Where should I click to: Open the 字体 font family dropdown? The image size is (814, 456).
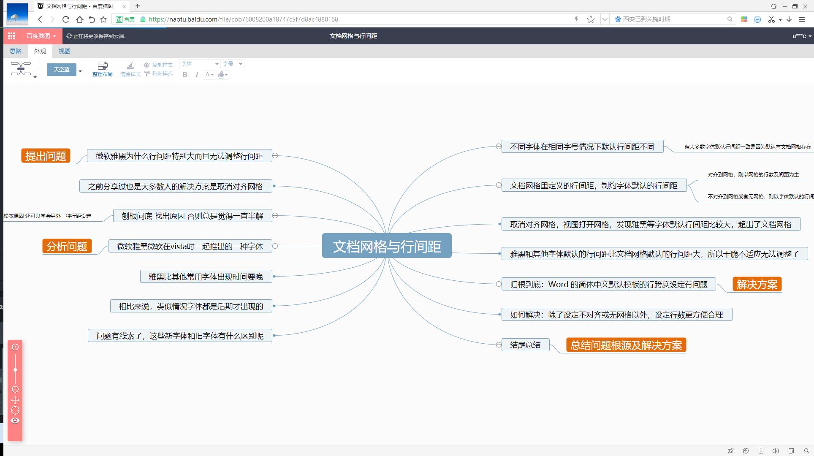pyautogui.click(x=200, y=64)
